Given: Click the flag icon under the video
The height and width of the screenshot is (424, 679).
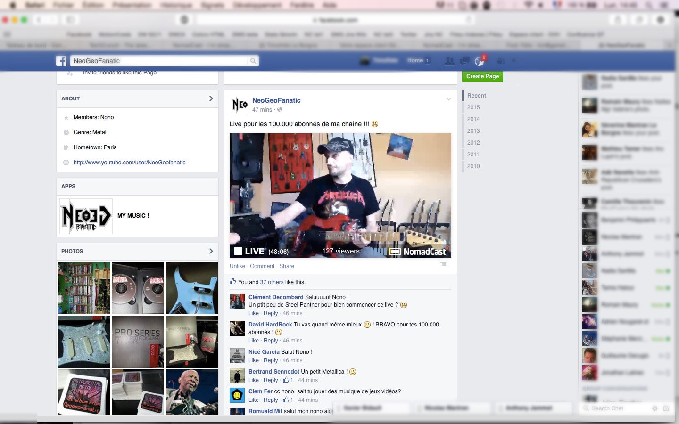Looking at the screenshot, I should coord(443,265).
